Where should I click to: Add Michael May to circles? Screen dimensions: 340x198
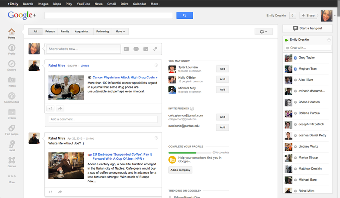click(222, 90)
